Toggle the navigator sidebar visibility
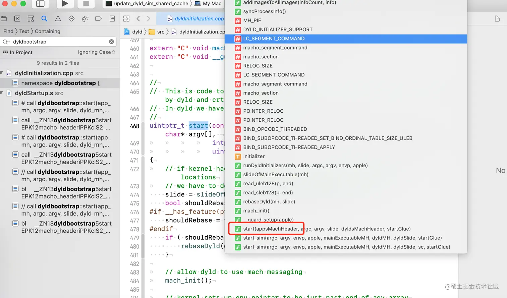The width and height of the screenshot is (507, 298). pyautogui.click(x=40, y=4)
